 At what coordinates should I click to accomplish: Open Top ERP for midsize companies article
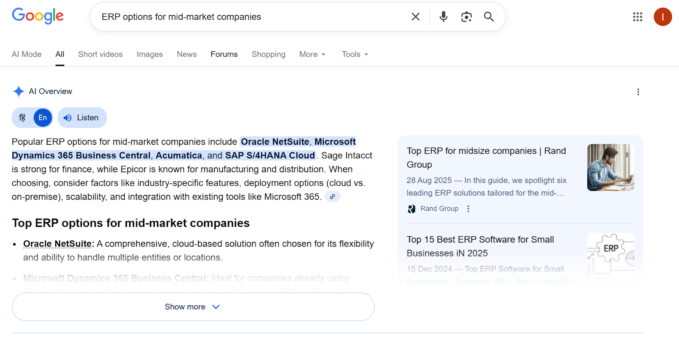click(486, 158)
